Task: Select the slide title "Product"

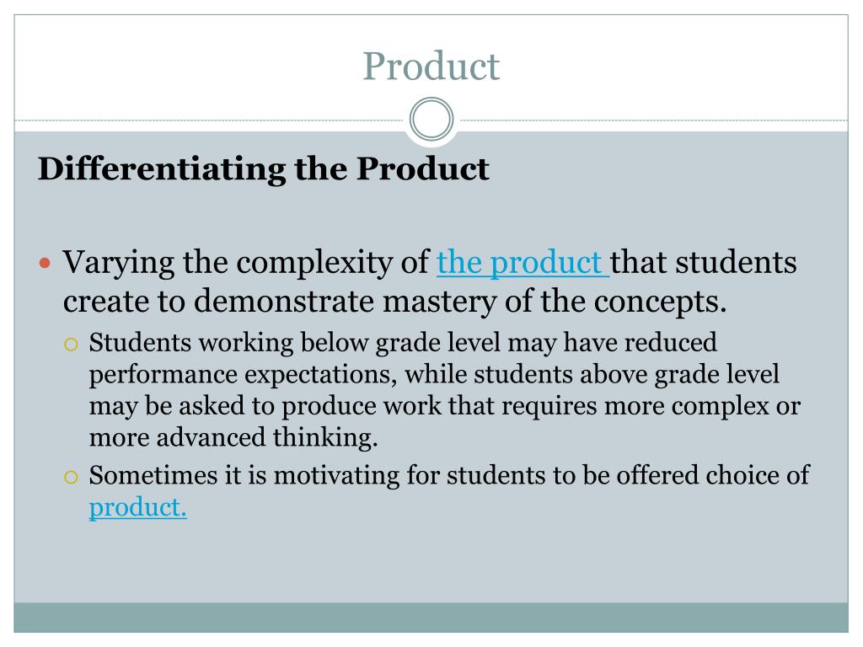Action: point(431,66)
